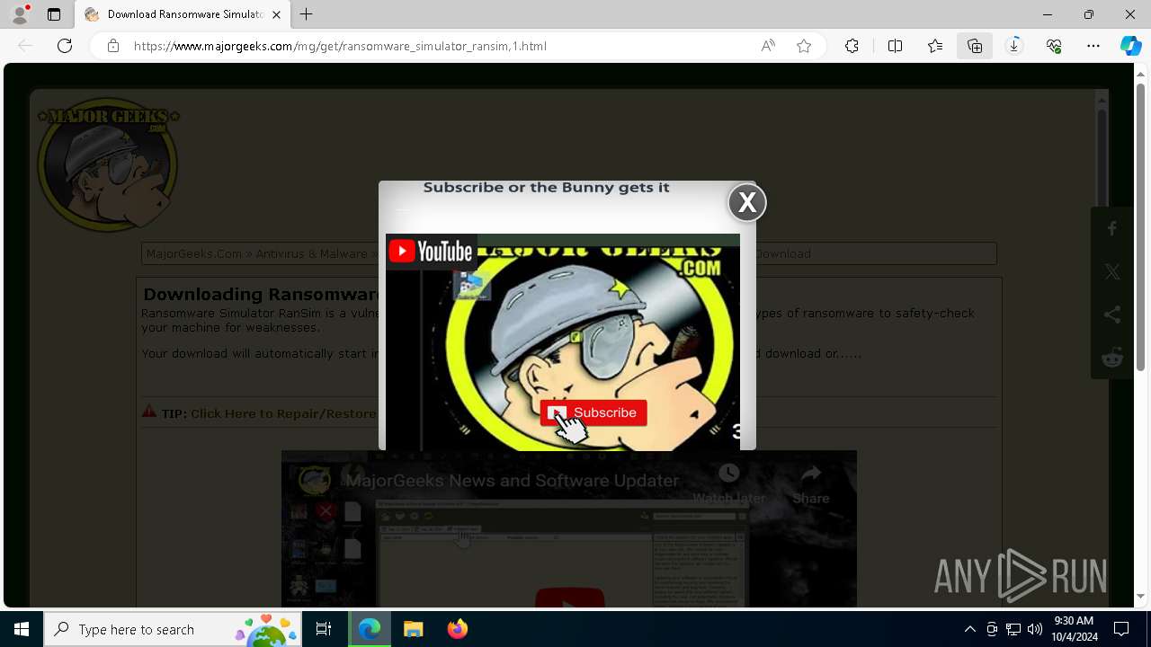The image size is (1151, 647).
Task: Open the Favorites list icon
Action: 935,46
